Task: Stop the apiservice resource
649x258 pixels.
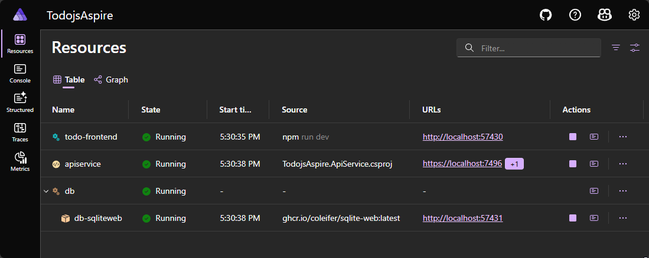Action: click(x=573, y=164)
